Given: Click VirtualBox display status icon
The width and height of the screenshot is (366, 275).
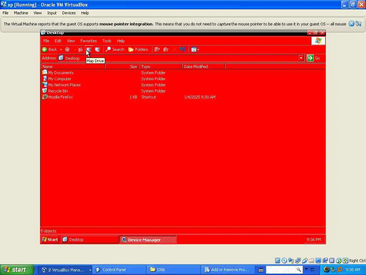Looking at the screenshot, I should point(318,261).
